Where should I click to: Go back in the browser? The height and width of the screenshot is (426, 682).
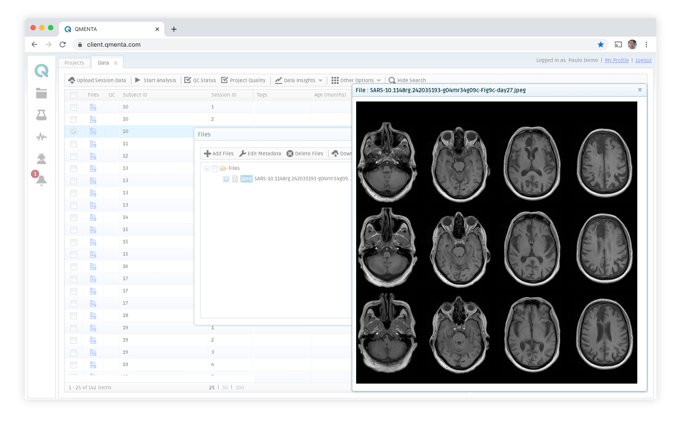pyautogui.click(x=34, y=44)
